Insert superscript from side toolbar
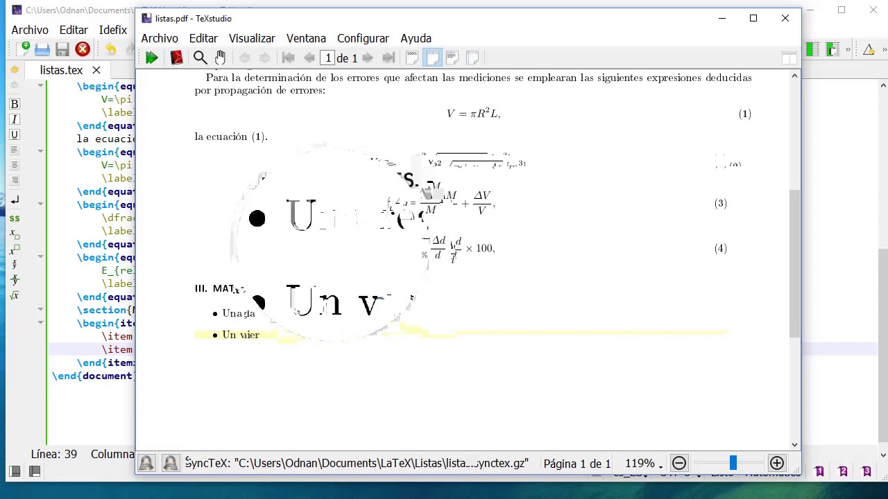Viewport: 888px width, 499px height. coord(14,249)
